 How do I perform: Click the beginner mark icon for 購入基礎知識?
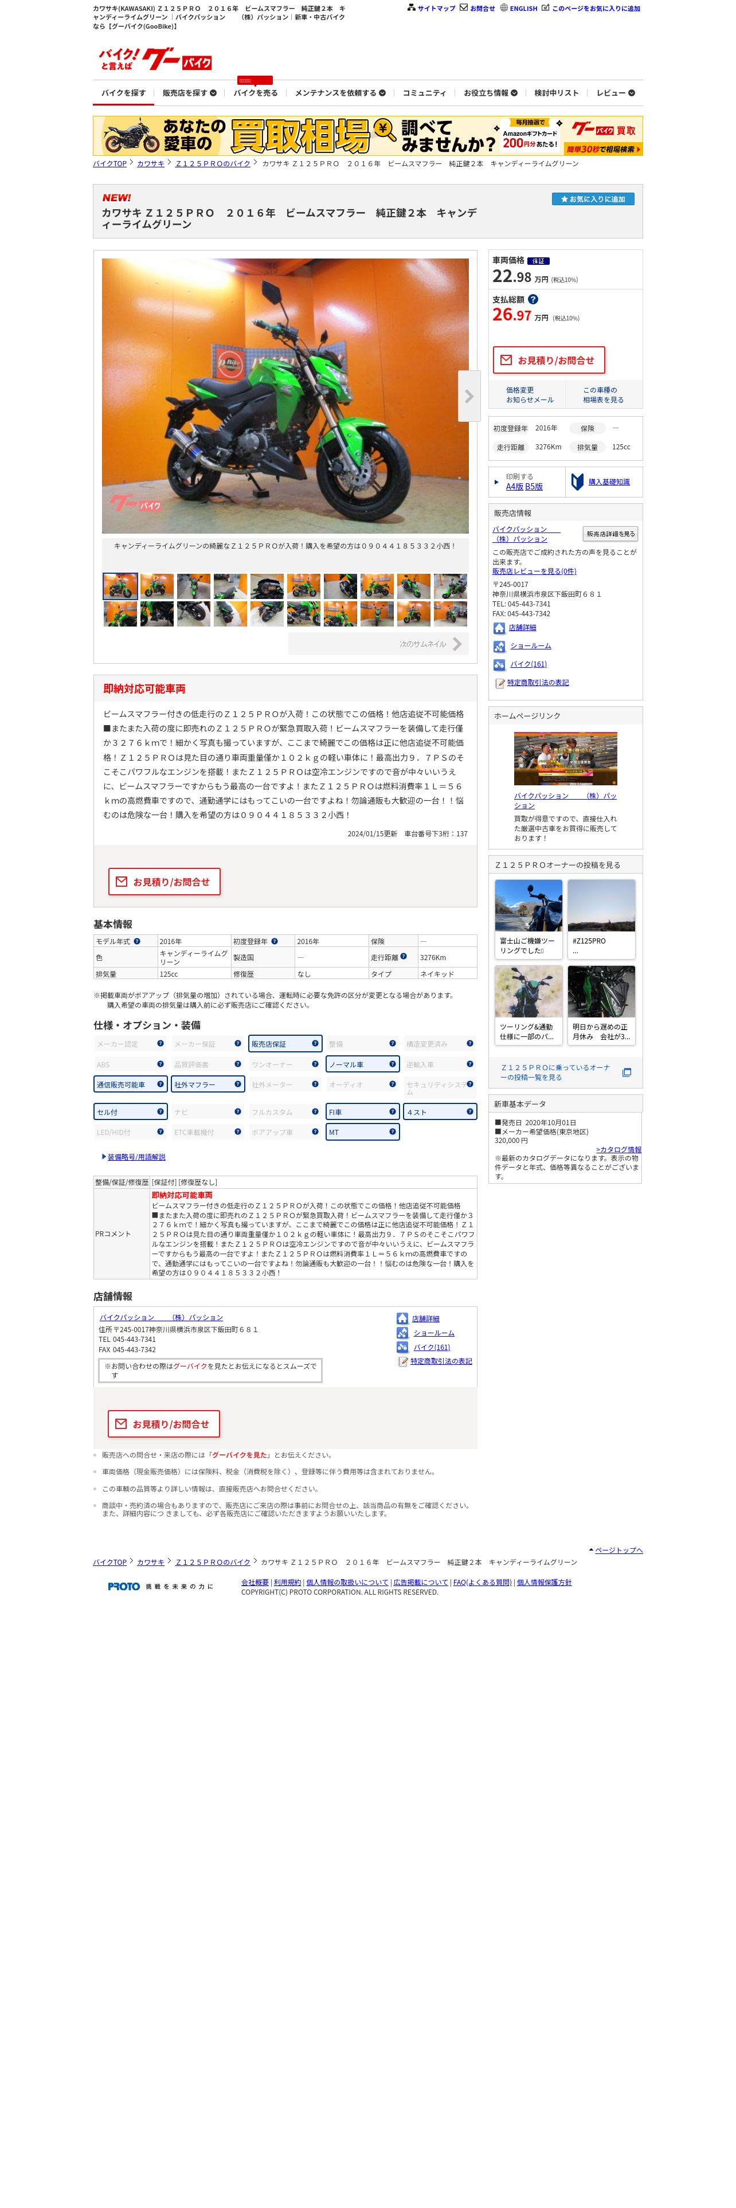(577, 481)
